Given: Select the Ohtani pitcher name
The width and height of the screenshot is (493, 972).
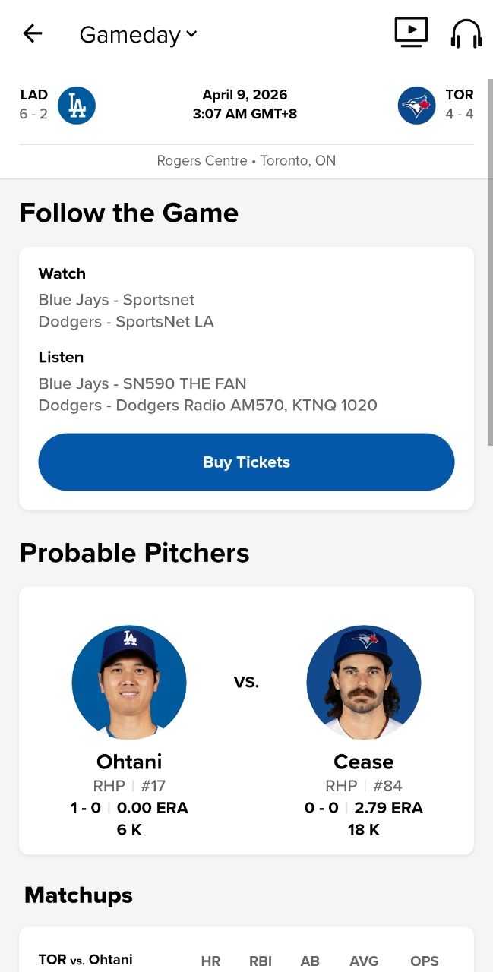Looking at the screenshot, I should (x=129, y=762).
